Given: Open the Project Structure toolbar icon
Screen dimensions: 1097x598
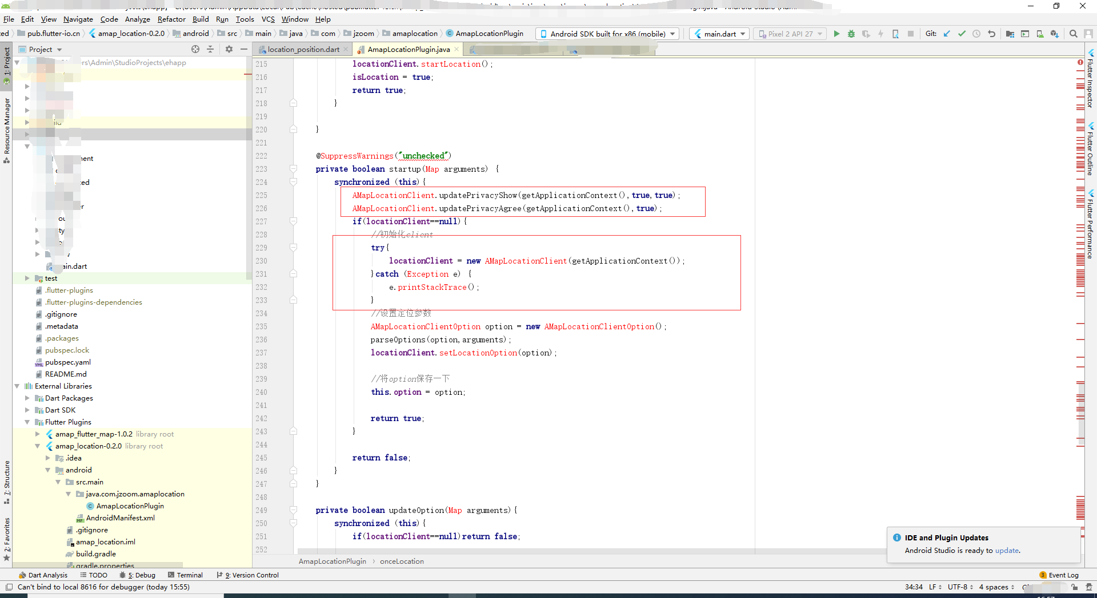Looking at the screenshot, I should click(1010, 34).
